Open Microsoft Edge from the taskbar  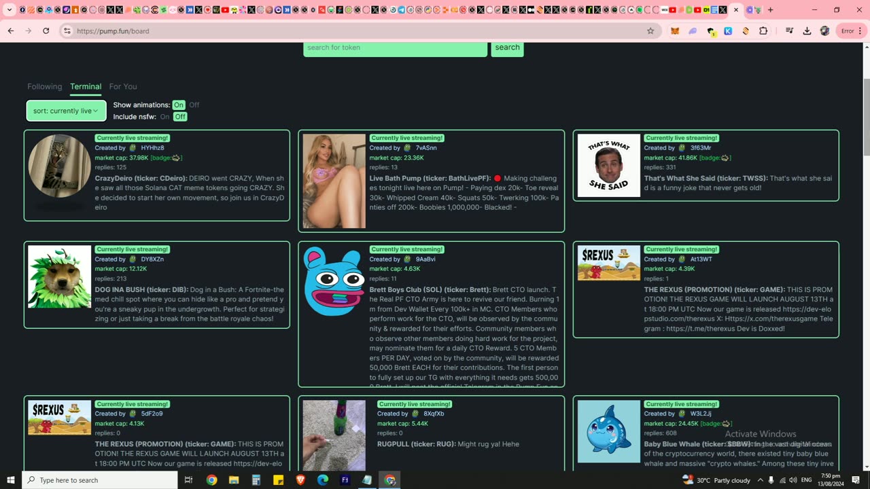(323, 480)
